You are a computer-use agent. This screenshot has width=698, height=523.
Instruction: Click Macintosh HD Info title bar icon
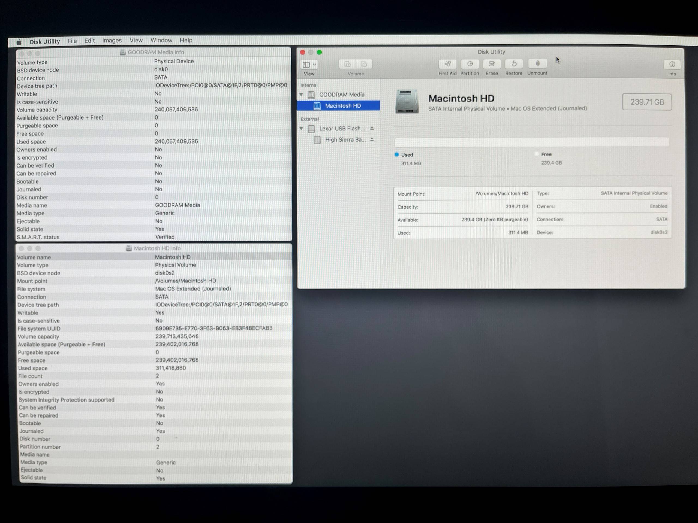129,248
